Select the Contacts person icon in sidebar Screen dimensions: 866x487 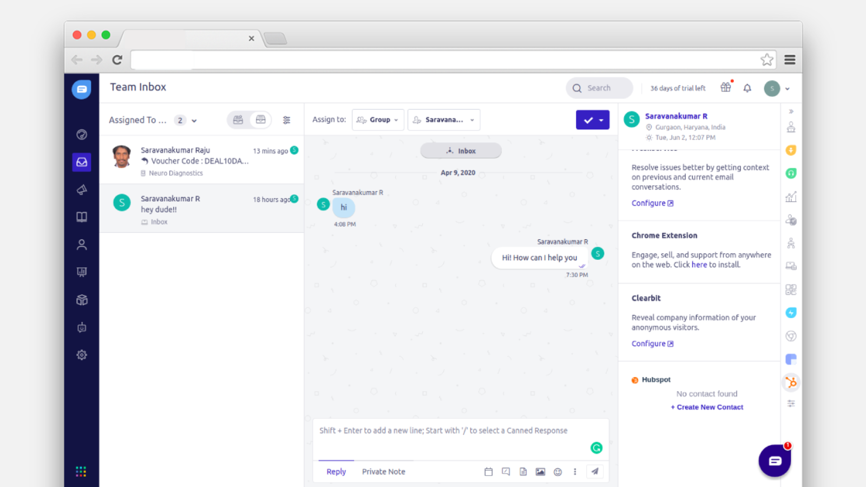click(x=81, y=244)
